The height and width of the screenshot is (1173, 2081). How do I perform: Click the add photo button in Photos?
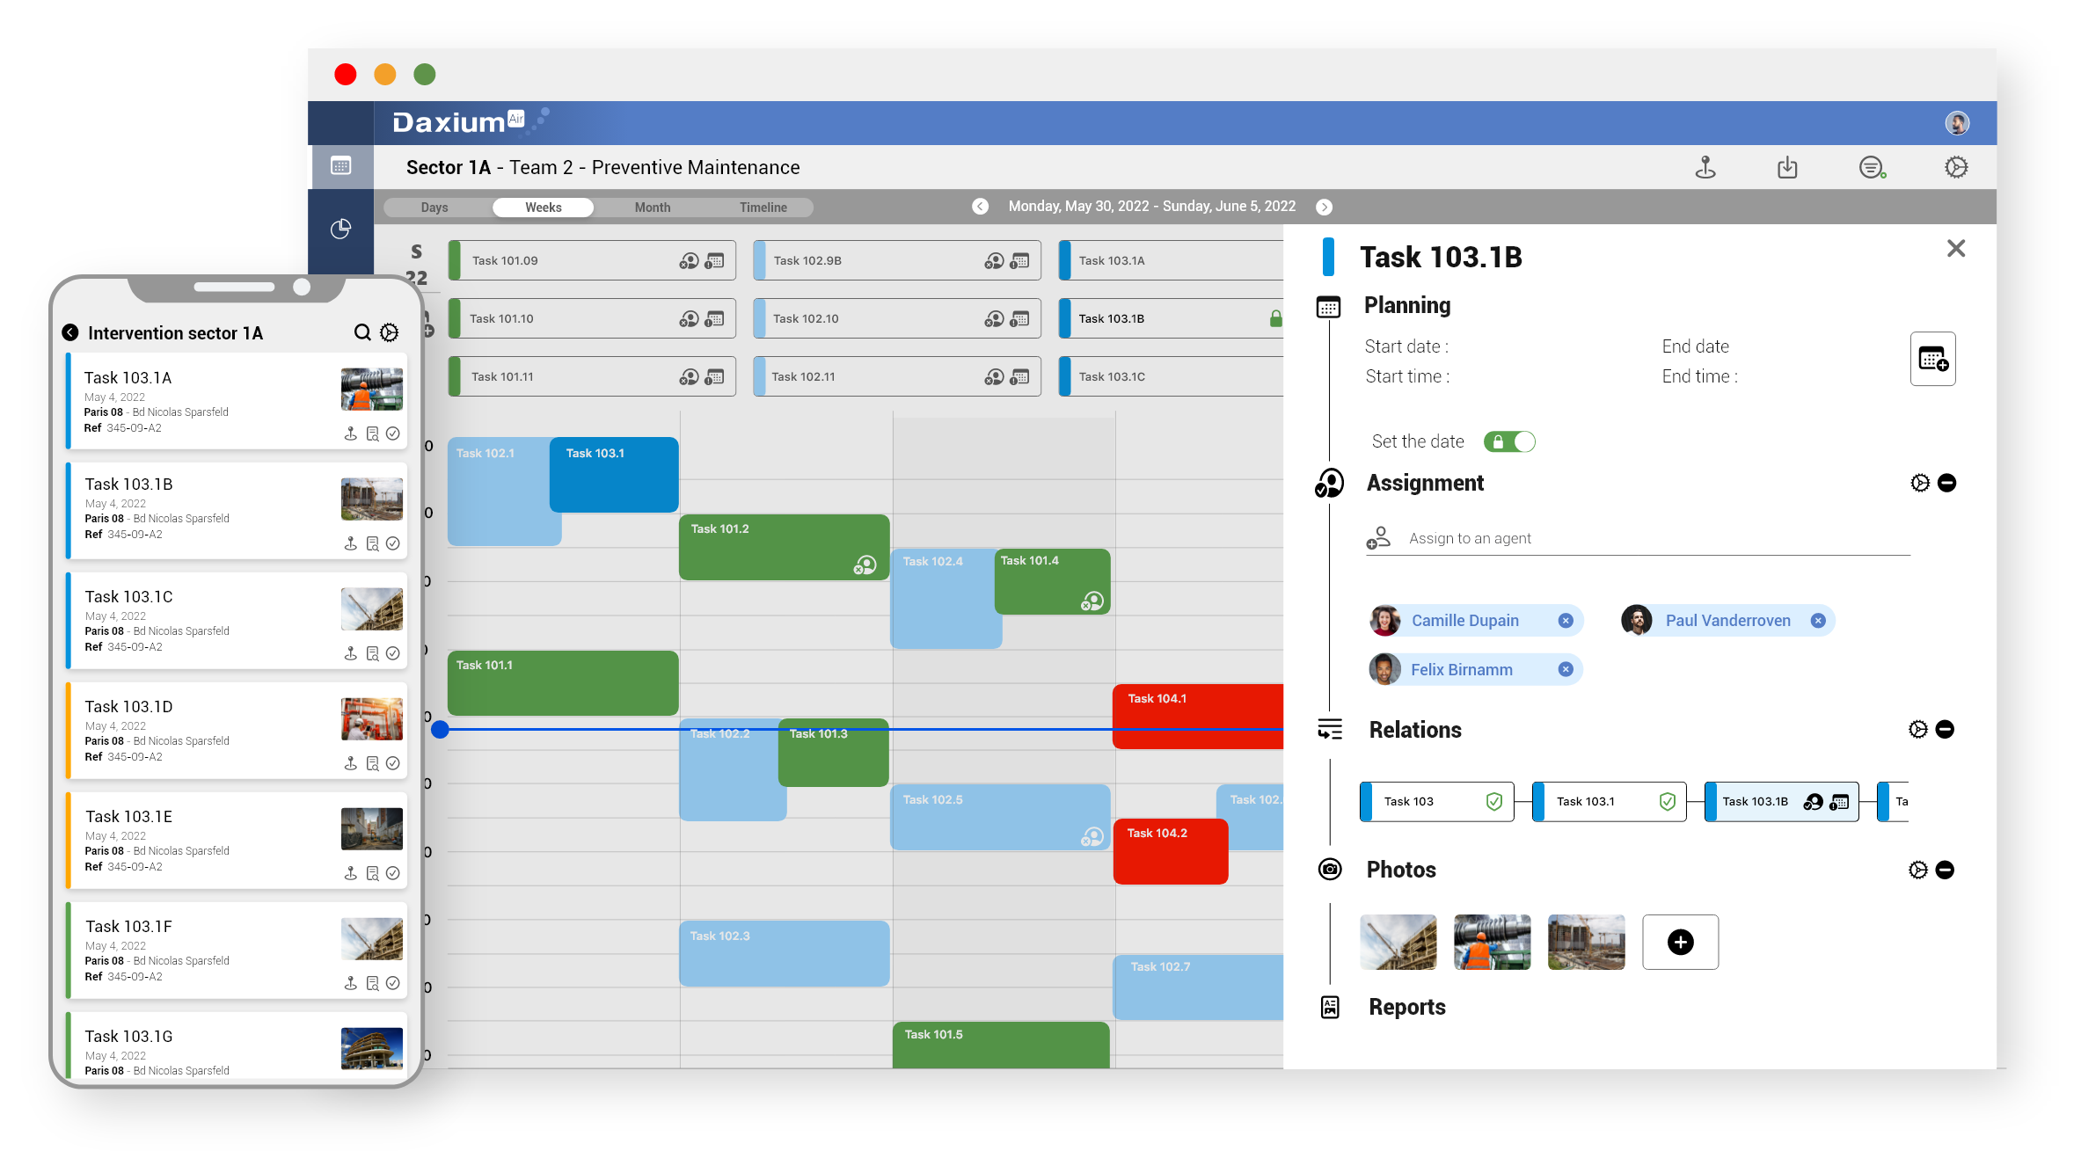pyautogui.click(x=1683, y=942)
